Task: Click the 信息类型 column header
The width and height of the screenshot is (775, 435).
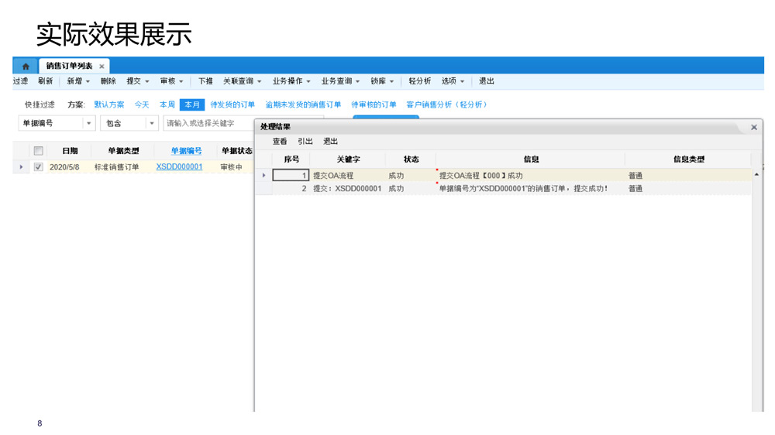Action: point(689,159)
